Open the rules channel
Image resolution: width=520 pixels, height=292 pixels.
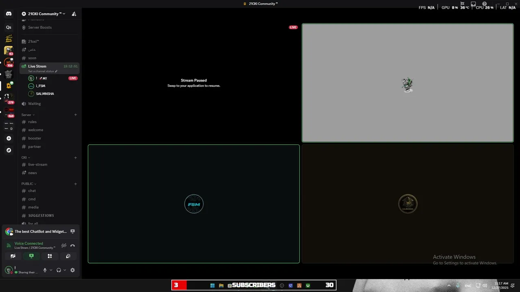pos(50,122)
